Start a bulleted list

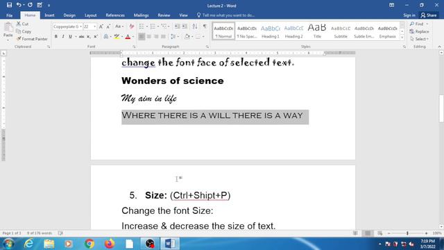pos(142,26)
